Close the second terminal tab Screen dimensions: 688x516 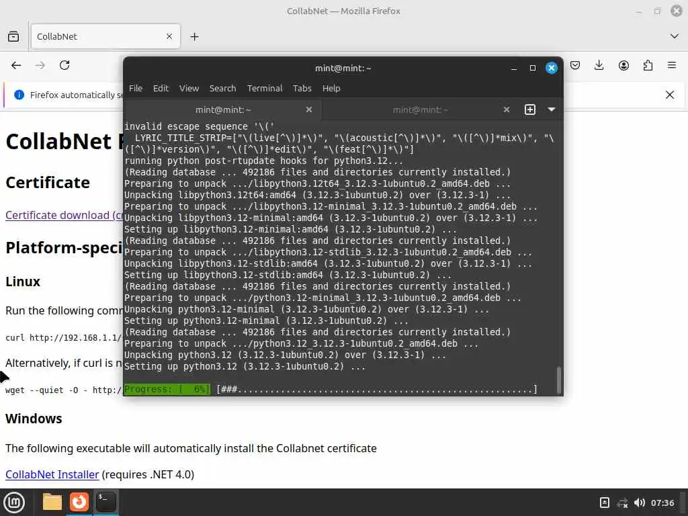(x=507, y=110)
